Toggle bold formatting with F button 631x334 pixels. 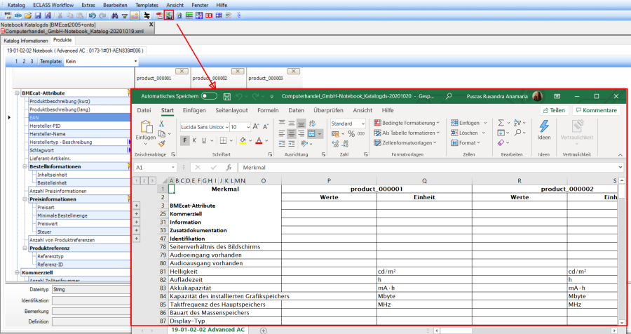[186, 140]
